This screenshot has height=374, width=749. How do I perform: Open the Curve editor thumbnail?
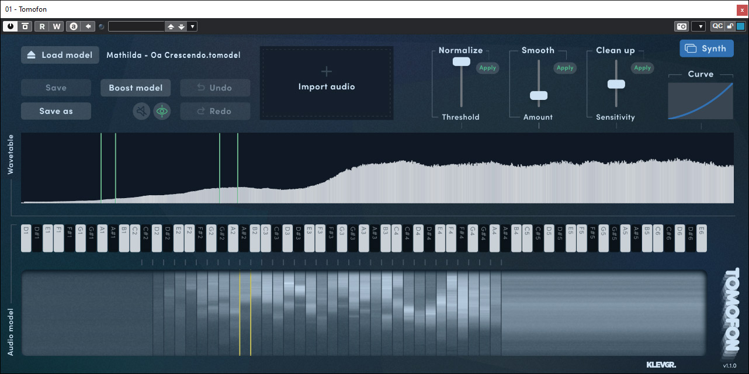(701, 101)
